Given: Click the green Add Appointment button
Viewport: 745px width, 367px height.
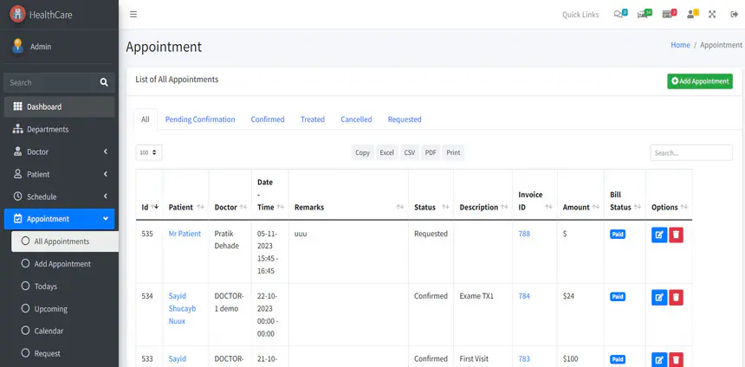Looking at the screenshot, I should 700,81.
